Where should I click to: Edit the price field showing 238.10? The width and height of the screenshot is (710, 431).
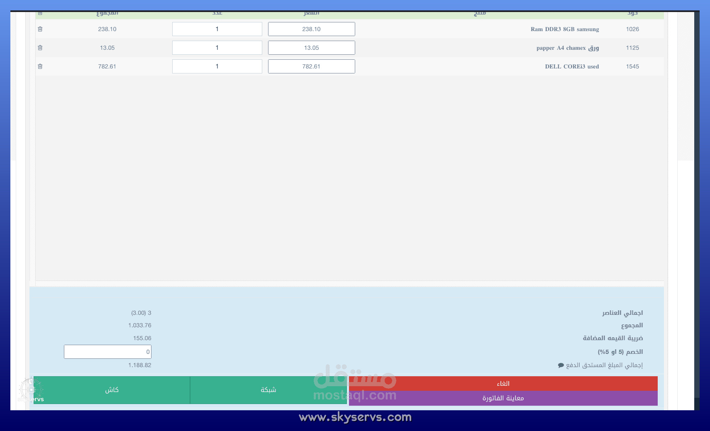click(x=311, y=29)
